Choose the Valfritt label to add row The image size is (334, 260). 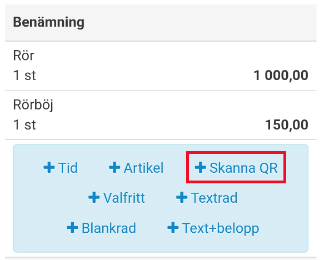[x=124, y=198]
